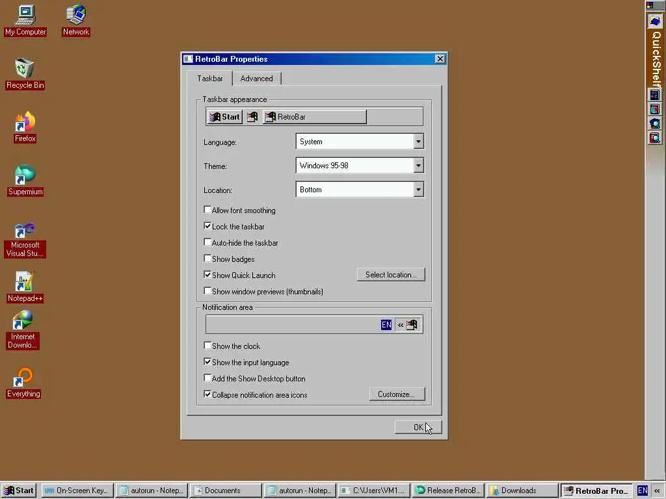Click the Customize... button
The width and height of the screenshot is (666, 499).
pos(397,394)
